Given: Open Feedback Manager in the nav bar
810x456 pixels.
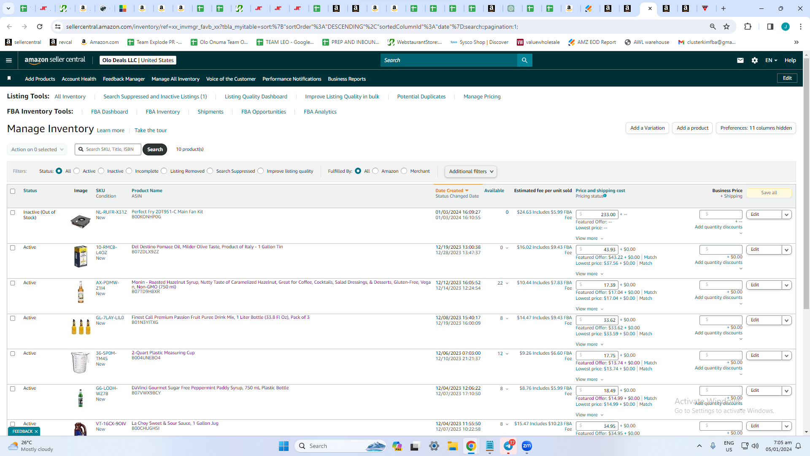Looking at the screenshot, I should coord(124,79).
